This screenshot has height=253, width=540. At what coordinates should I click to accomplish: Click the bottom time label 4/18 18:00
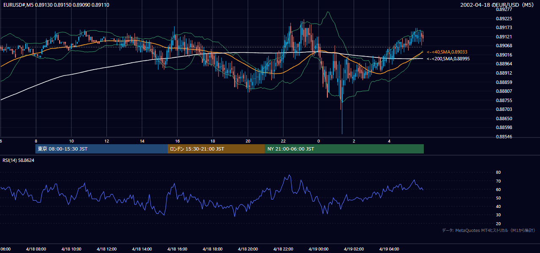(213, 249)
